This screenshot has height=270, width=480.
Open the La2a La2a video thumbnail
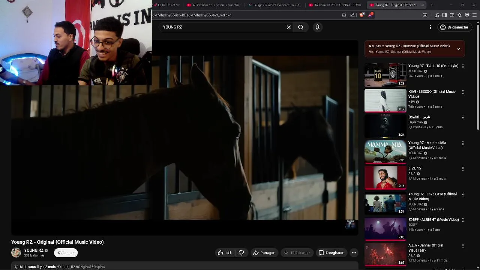(385, 203)
